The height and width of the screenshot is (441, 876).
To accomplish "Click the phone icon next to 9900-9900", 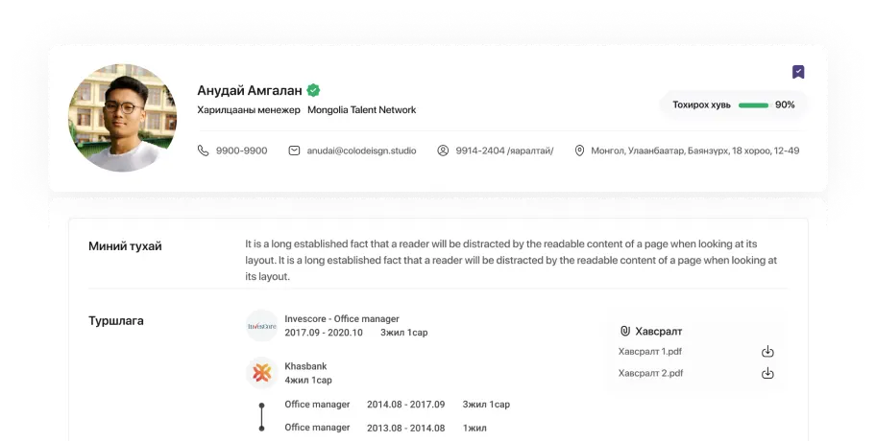I will point(203,151).
